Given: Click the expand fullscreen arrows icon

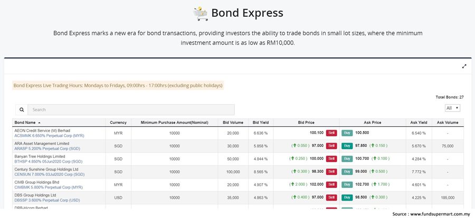Looking at the screenshot, I should [464, 66].
